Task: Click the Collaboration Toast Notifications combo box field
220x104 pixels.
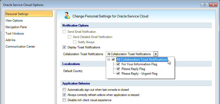Action: 132,54
